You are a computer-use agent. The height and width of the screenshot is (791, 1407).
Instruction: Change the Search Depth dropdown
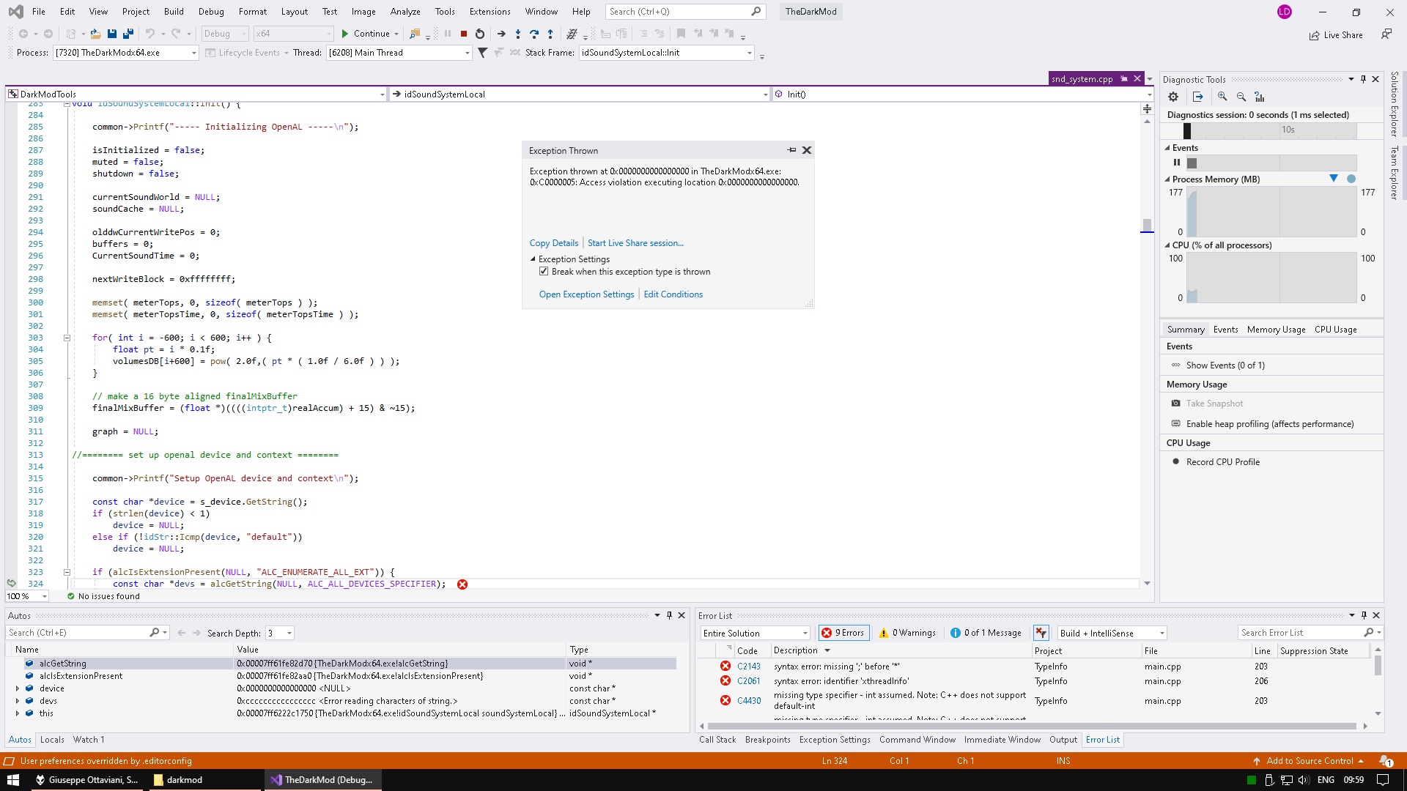(x=279, y=633)
